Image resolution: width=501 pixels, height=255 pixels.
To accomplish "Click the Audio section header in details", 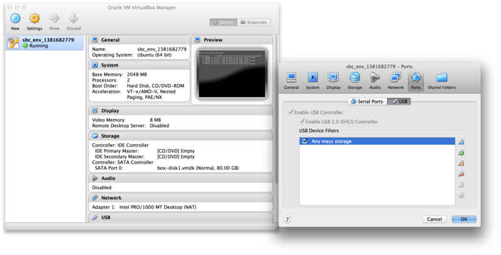I will pos(180,179).
